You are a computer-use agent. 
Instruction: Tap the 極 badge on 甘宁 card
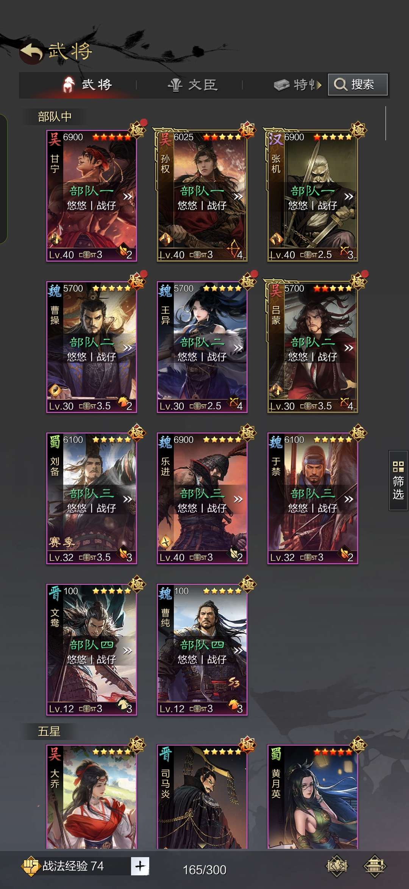pyautogui.click(x=137, y=130)
